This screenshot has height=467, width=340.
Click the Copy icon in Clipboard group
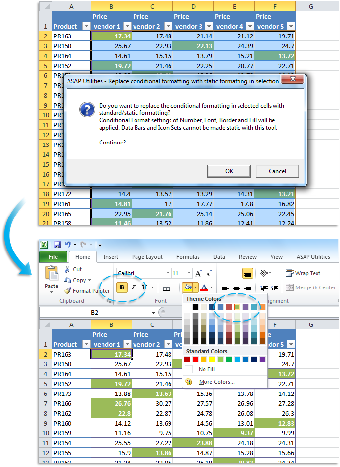click(68, 280)
